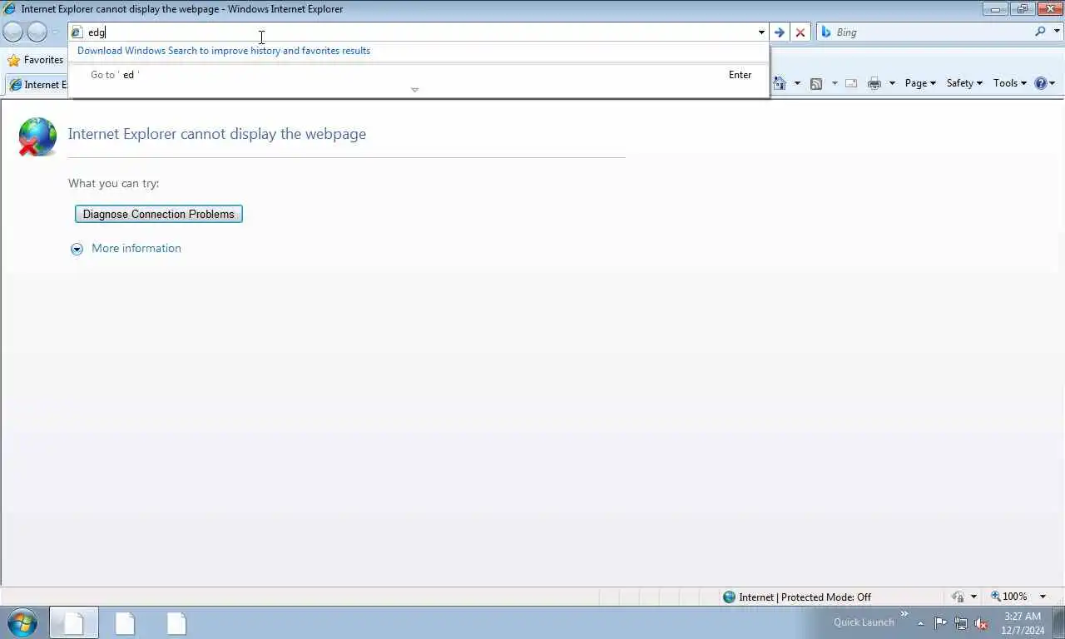This screenshot has width=1065, height=639.
Task: Expand More information section
Action: click(77, 249)
